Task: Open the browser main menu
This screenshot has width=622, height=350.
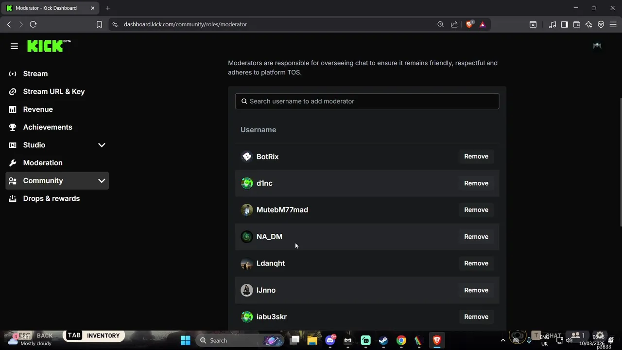Action: coord(613,24)
